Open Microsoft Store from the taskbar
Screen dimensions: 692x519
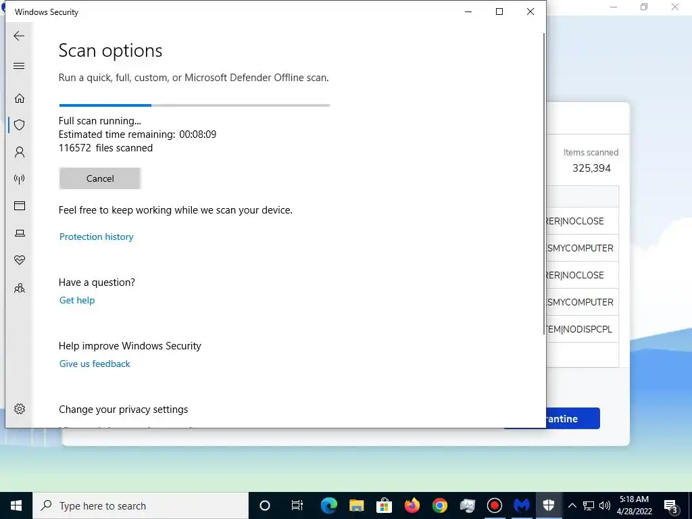[384, 505]
